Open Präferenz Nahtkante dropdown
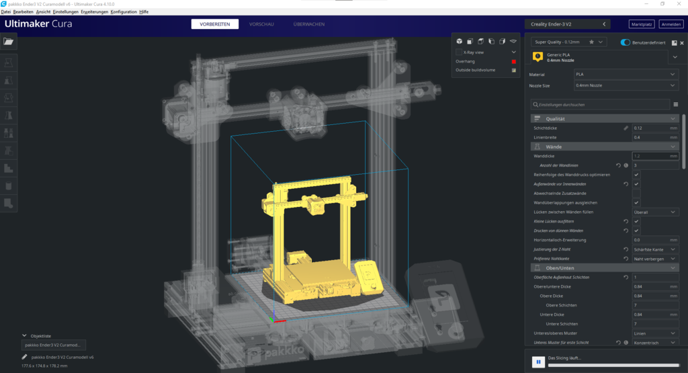688x373 pixels. (x=655, y=259)
